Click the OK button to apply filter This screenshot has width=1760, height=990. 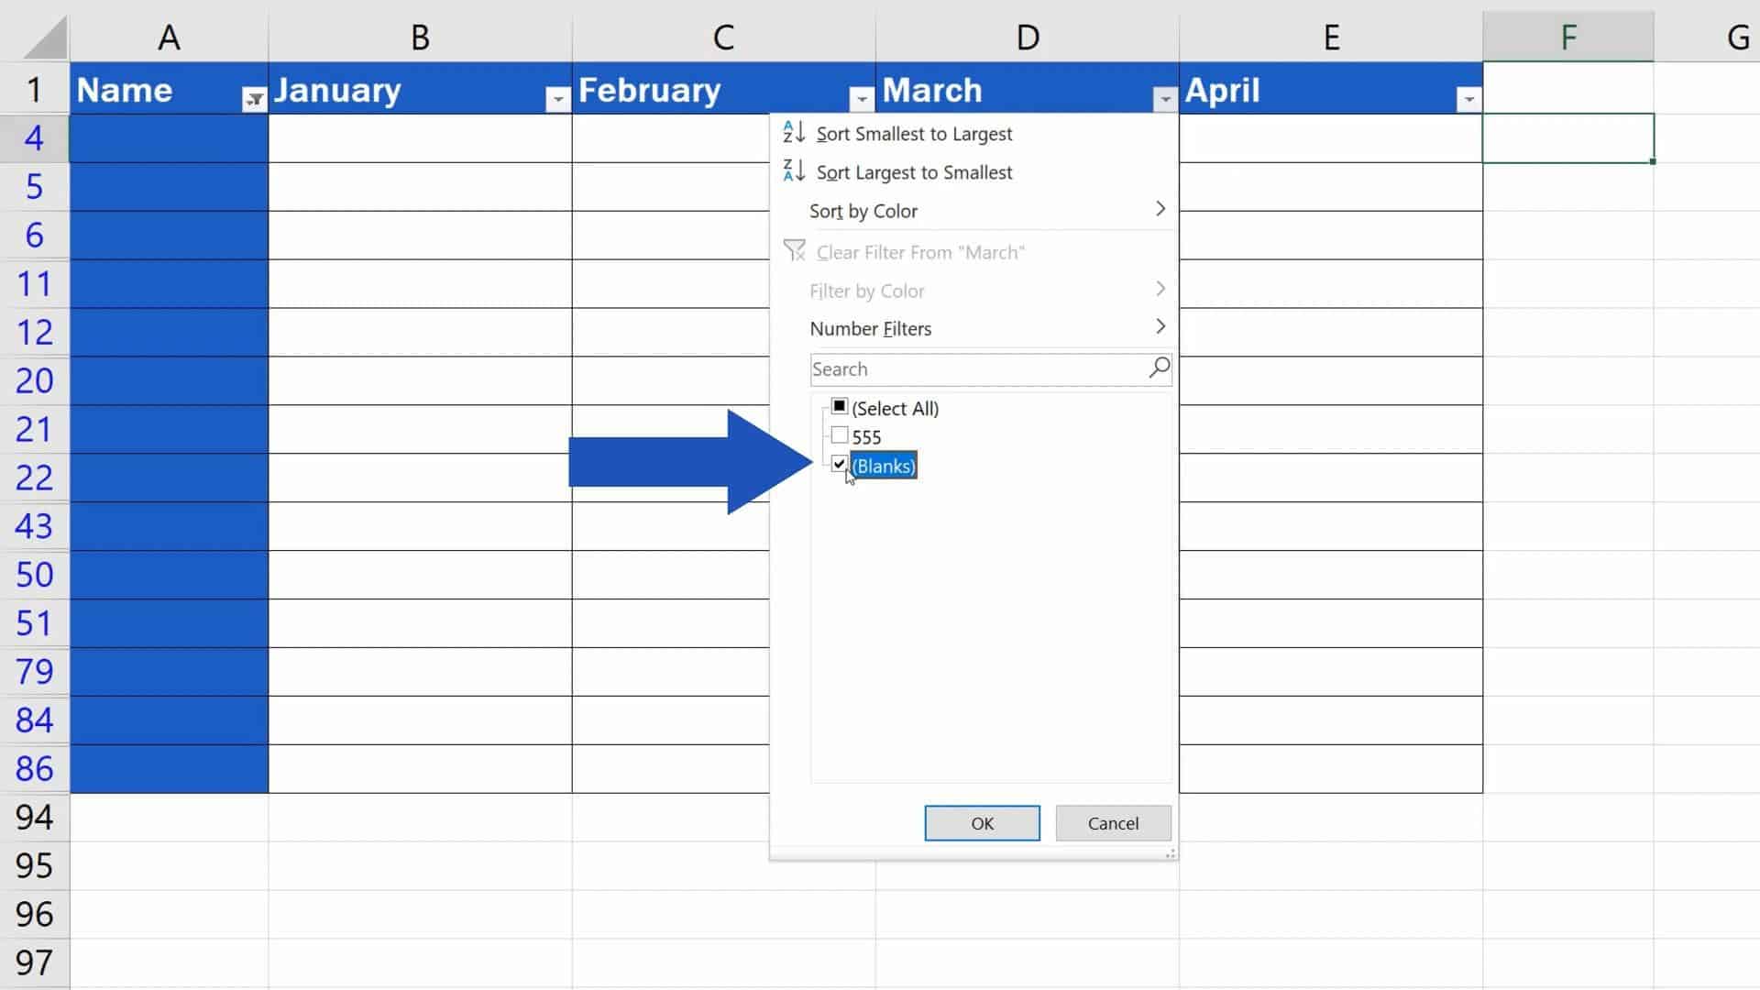tap(982, 822)
